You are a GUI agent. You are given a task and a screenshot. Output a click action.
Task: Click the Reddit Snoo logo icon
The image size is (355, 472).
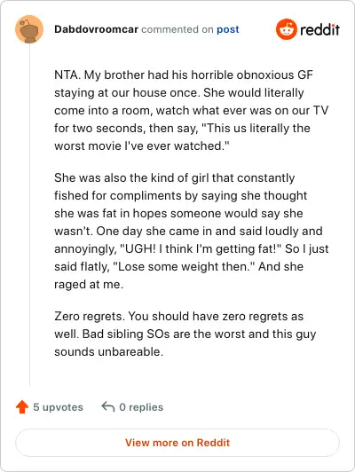pyautogui.click(x=287, y=29)
